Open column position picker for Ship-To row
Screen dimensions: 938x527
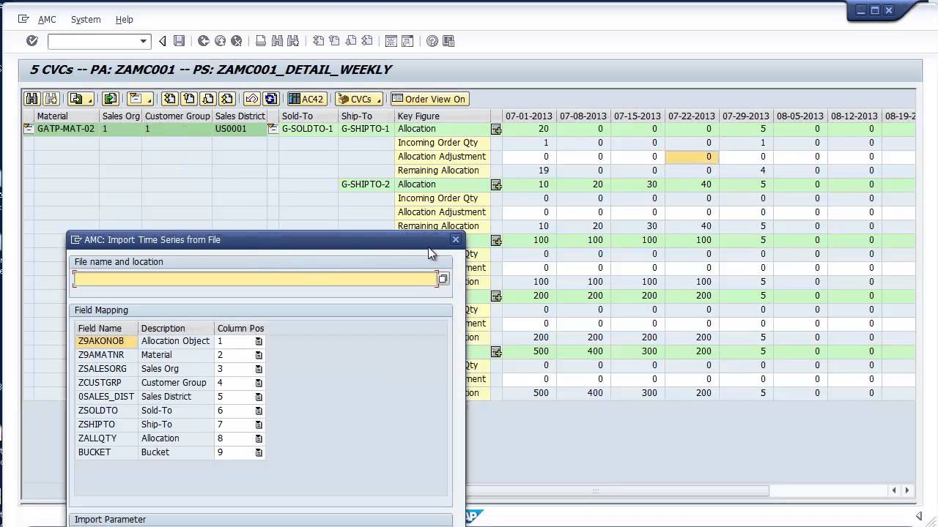pyautogui.click(x=259, y=425)
